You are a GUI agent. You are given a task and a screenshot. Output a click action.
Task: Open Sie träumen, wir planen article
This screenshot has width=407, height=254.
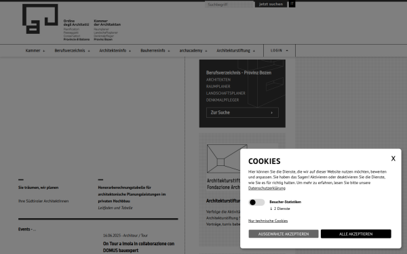38,188
